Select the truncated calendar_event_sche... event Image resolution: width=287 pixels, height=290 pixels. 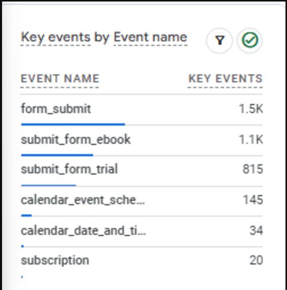point(83,200)
